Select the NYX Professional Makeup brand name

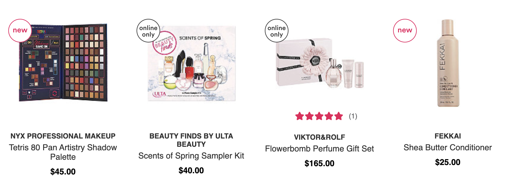tap(63, 136)
